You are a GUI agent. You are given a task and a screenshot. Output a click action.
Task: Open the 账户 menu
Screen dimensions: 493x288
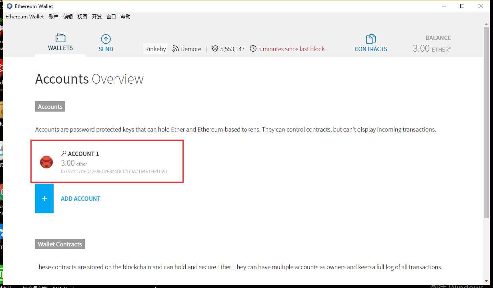(54, 17)
